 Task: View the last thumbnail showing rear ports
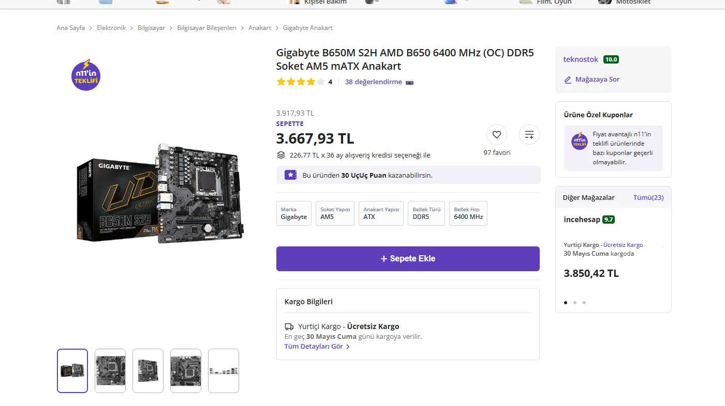tap(223, 370)
